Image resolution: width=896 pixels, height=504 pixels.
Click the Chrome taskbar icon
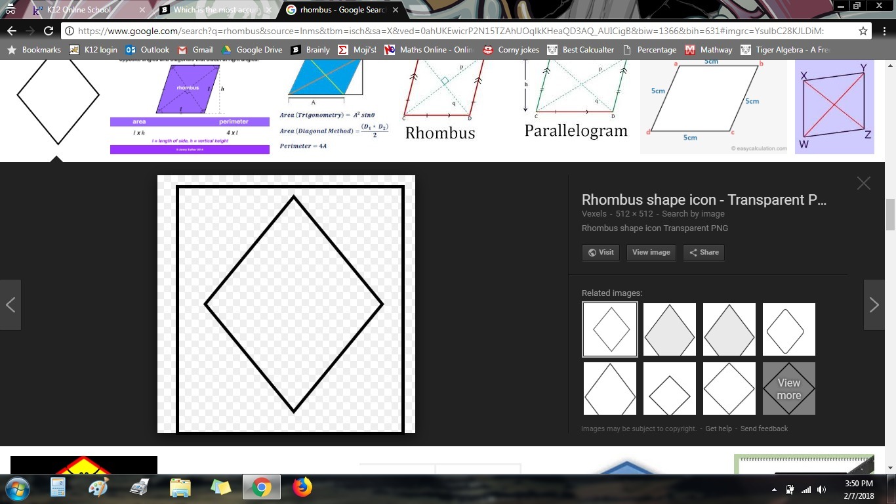coord(261,488)
